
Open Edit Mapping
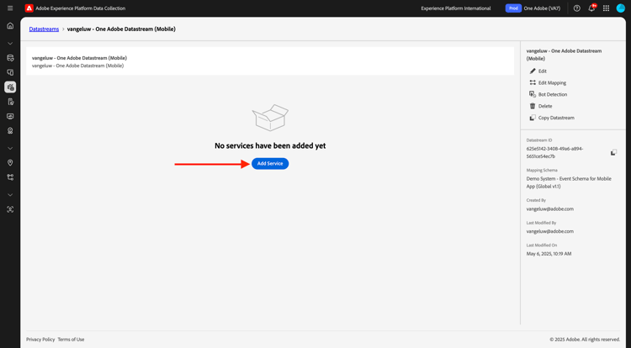click(548, 82)
